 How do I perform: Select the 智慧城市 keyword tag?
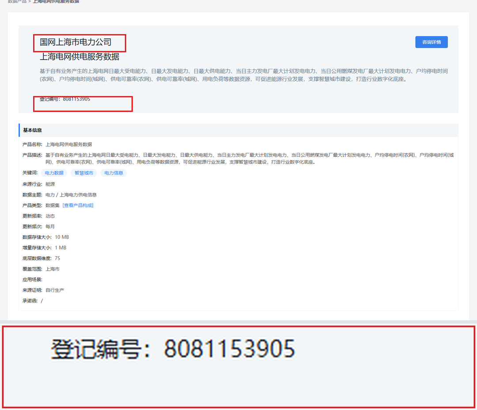pyautogui.click(x=84, y=173)
